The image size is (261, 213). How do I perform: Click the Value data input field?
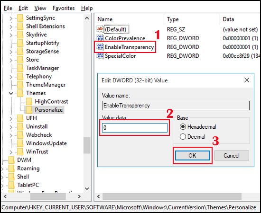[x=135, y=128]
